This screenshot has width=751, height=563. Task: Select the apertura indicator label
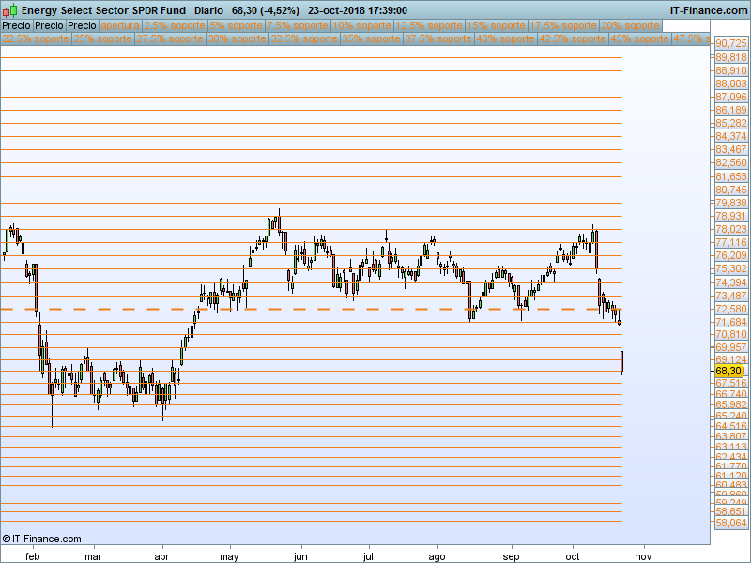coord(120,25)
